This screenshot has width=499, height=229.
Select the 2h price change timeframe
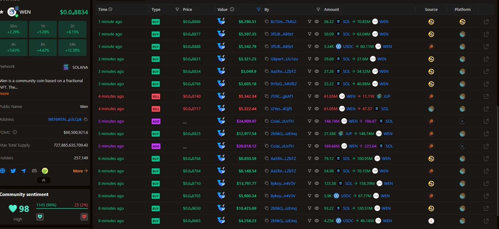[72, 29]
